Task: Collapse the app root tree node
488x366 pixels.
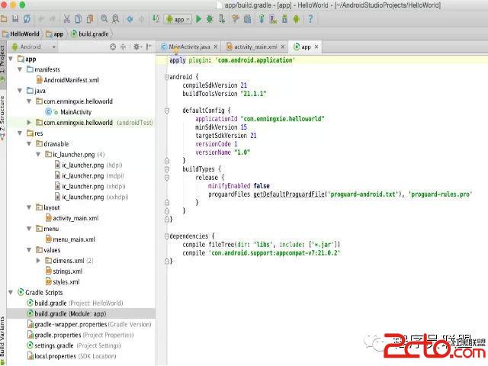Action: (x=11, y=59)
